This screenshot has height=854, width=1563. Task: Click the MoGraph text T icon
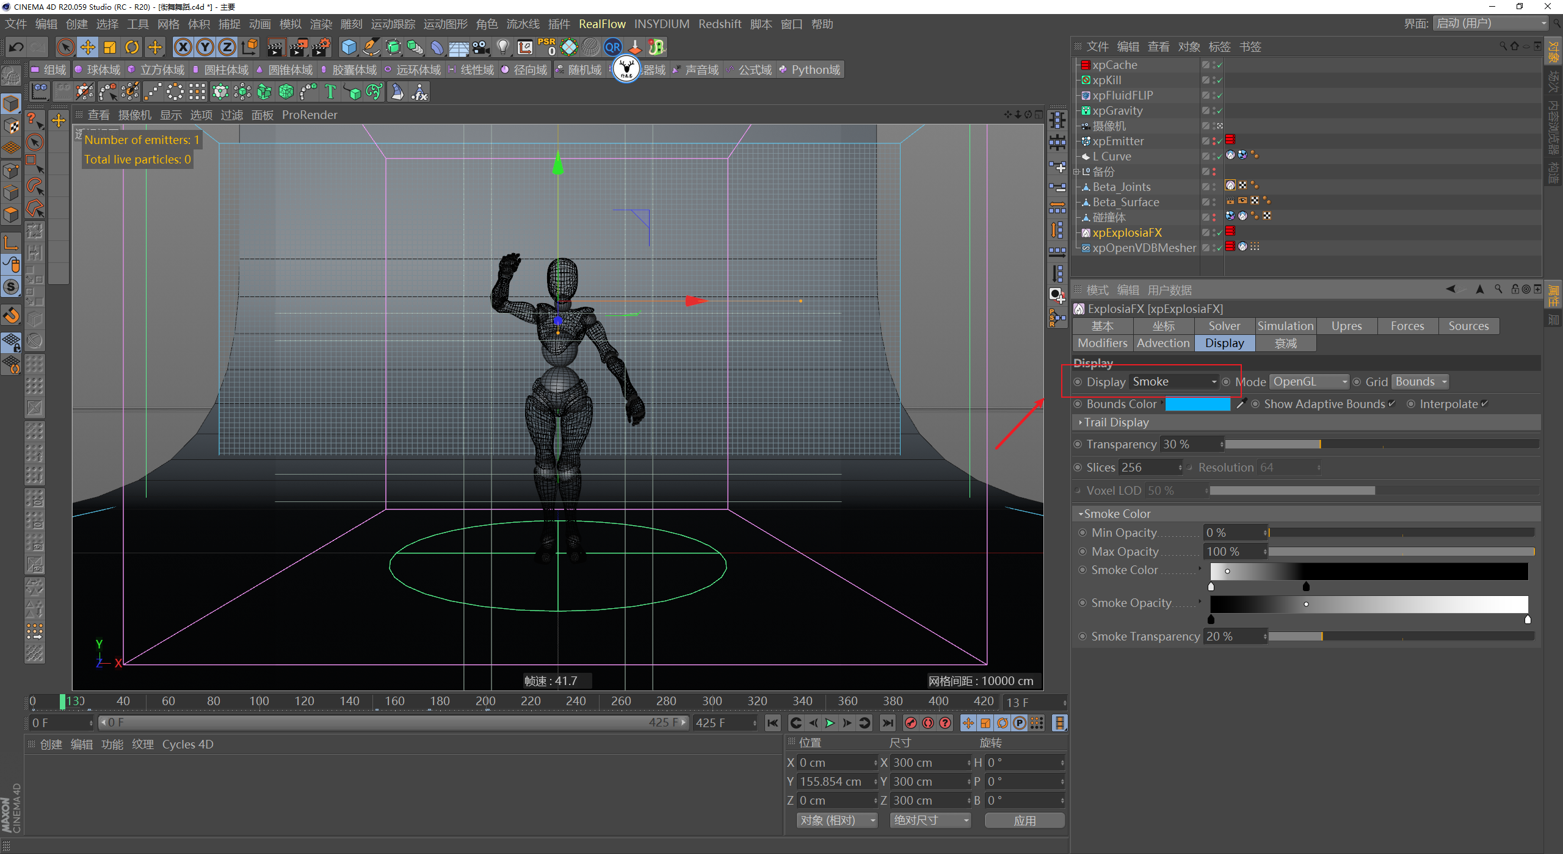(330, 92)
